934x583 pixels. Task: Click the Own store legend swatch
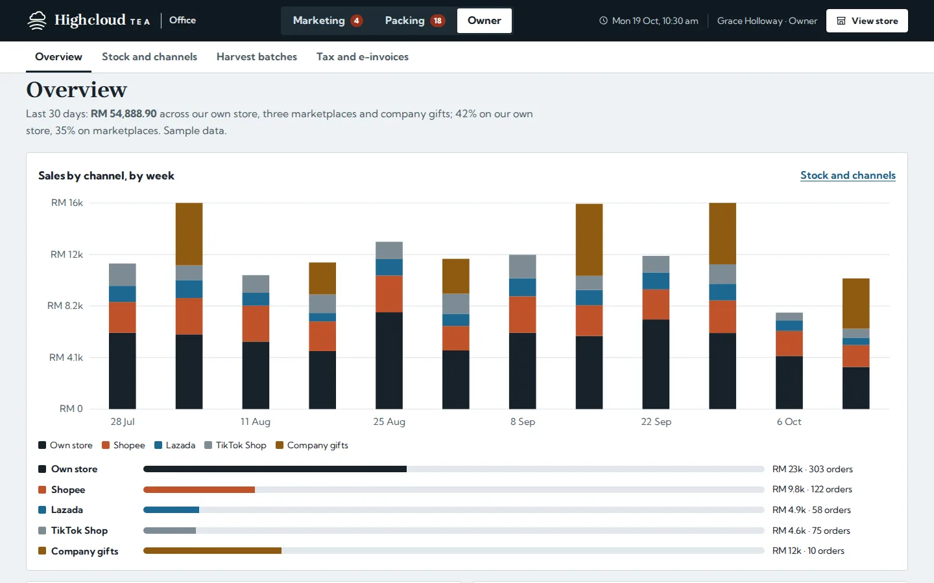pyautogui.click(x=42, y=445)
